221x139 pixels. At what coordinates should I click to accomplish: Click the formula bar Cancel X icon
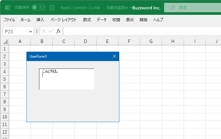44,31
